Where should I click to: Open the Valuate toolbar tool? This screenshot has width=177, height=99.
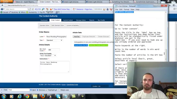click(x=4, y=12)
